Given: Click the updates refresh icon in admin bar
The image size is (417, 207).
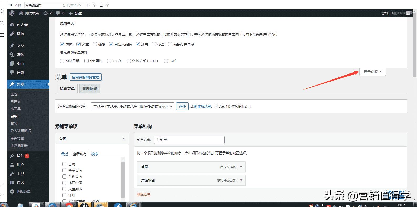Looking at the screenshot, I should pyautogui.click(x=45, y=13).
